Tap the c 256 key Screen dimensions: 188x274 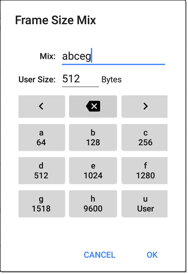coord(145,137)
